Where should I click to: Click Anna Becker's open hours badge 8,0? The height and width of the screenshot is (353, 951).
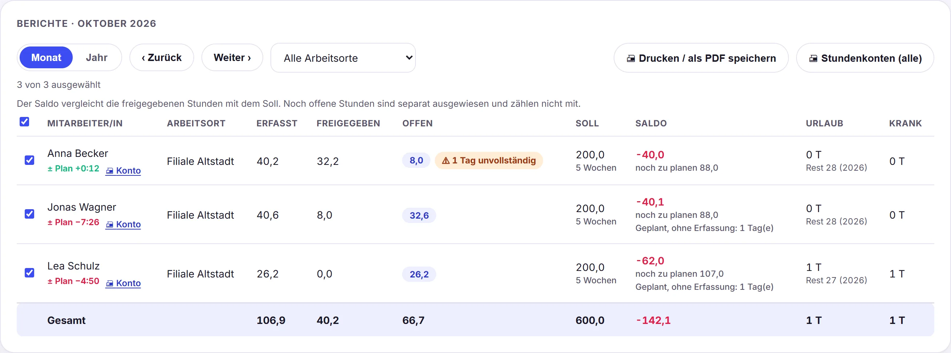coord(416,161)
